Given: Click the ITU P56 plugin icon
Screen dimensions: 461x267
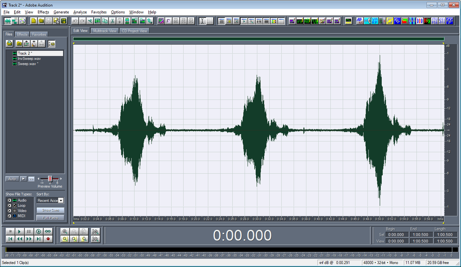Looking at the screenshot, I should click(x=435, y=21).
